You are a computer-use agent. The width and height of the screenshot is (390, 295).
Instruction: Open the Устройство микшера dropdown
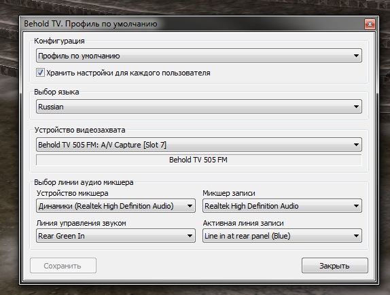(116, 206)
